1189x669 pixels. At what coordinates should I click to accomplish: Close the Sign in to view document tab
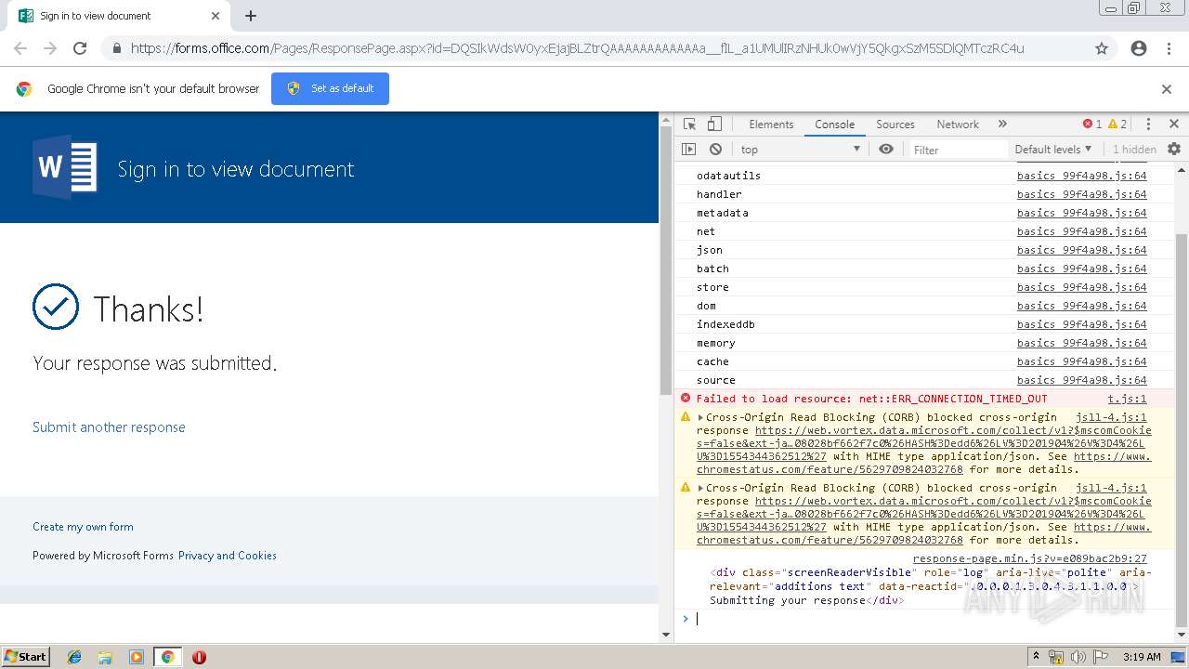pos(216,16)
